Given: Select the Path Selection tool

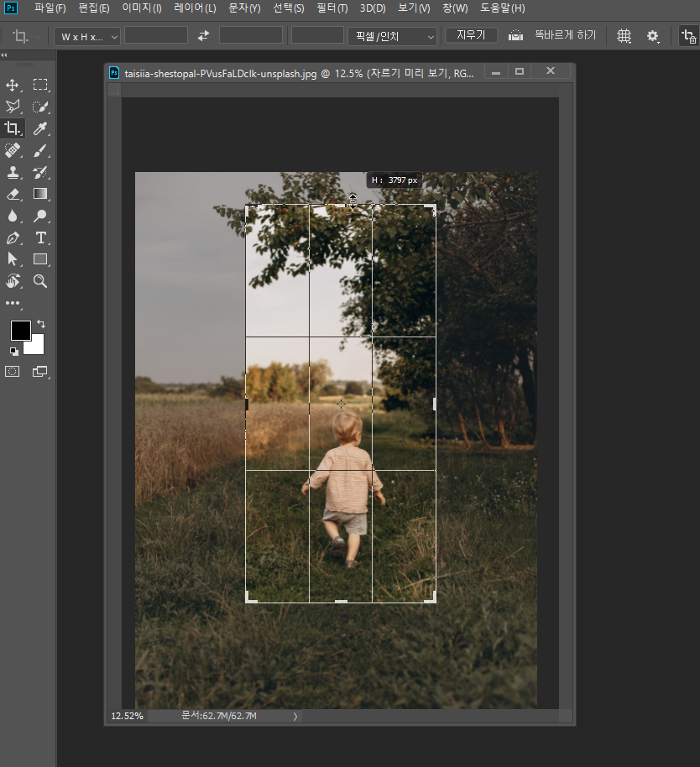Looking at the screenshot, I should (13, 259).
